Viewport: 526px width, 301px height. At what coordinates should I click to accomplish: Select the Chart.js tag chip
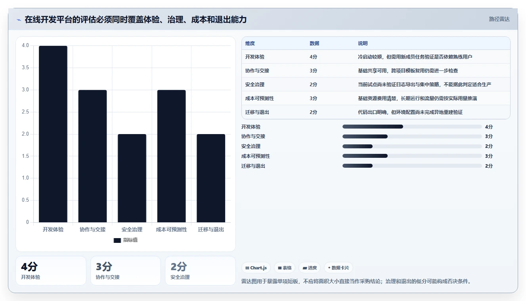pos(256,268)
